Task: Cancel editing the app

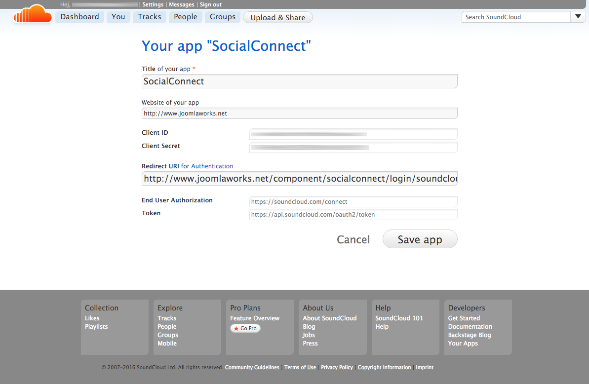Action: [x=353, y=239]
